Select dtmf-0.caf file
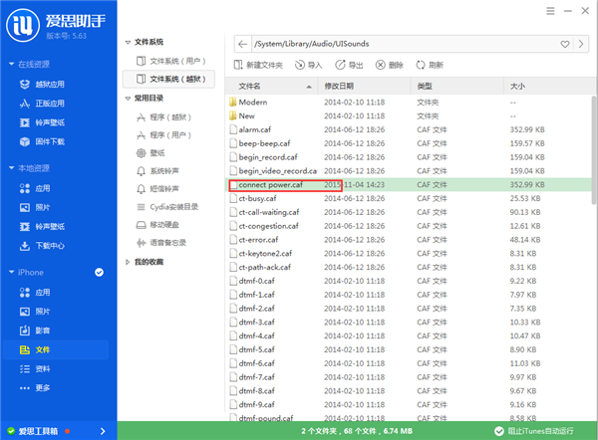 click(x=409, y=281)
